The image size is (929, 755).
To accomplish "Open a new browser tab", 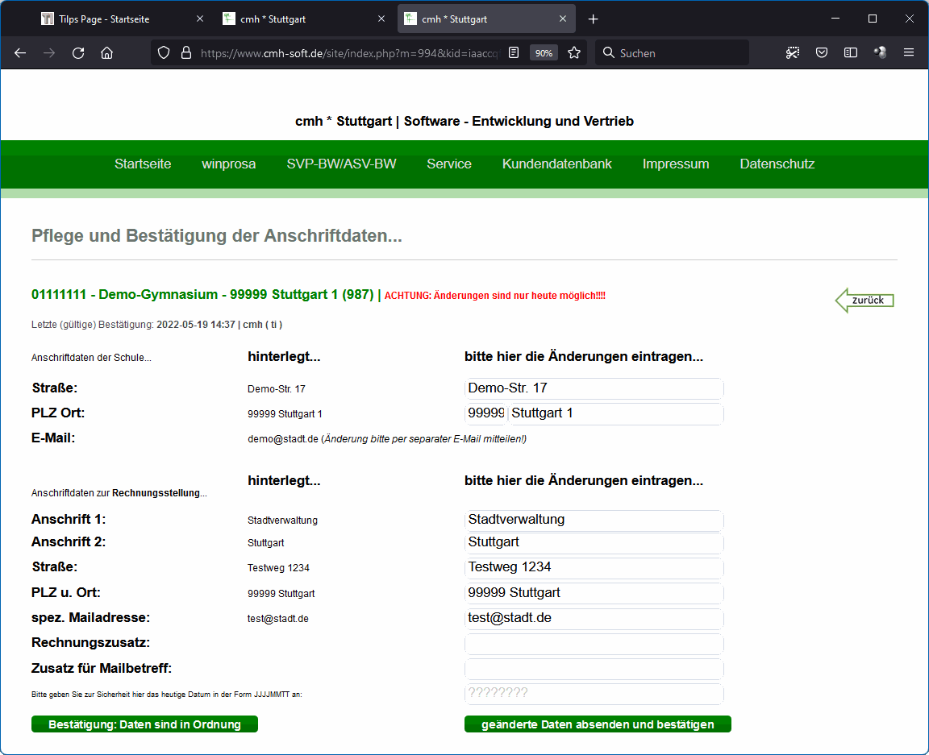I will pyautogui.click(x=594, y=19).
